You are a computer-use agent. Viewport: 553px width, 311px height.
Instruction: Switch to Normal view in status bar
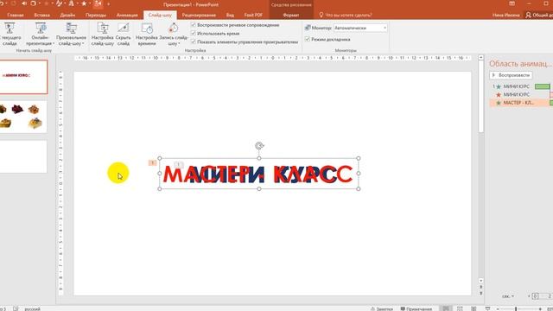[446, 308]
